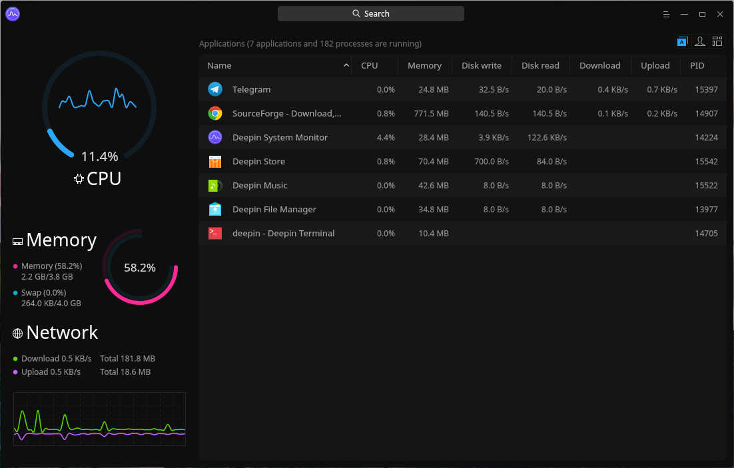
Task: Click 771.5 MB memory value
Action: [x=431, y=114]
